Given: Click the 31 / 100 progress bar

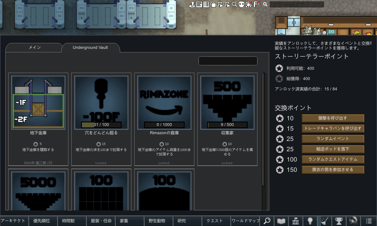Looking at the screenshot, I should pyautogui.click(x=101, y=125).
